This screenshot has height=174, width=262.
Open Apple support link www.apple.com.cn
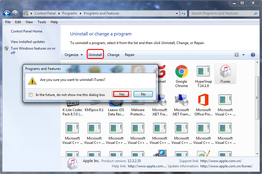[221, 161]
